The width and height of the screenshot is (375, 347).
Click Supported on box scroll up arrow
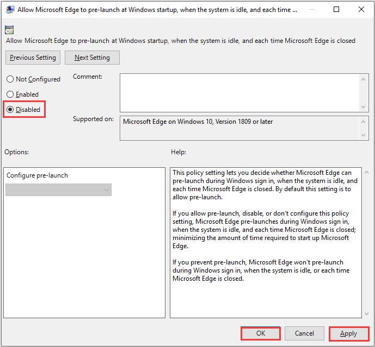coord(363,122)
